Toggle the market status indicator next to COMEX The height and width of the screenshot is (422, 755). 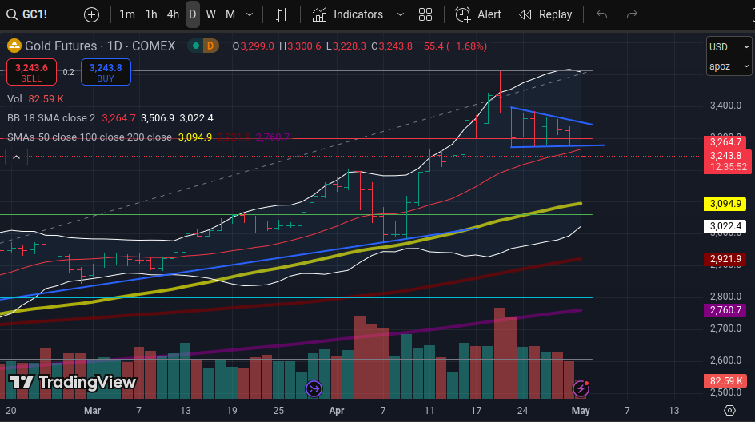point(194,46)
